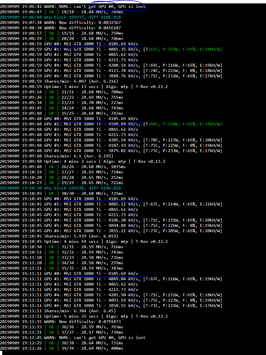Click "Shares/min: 6.384 (Avr. 6.45)"
Screen dimensions: 266x355
[x=58, y=311]
